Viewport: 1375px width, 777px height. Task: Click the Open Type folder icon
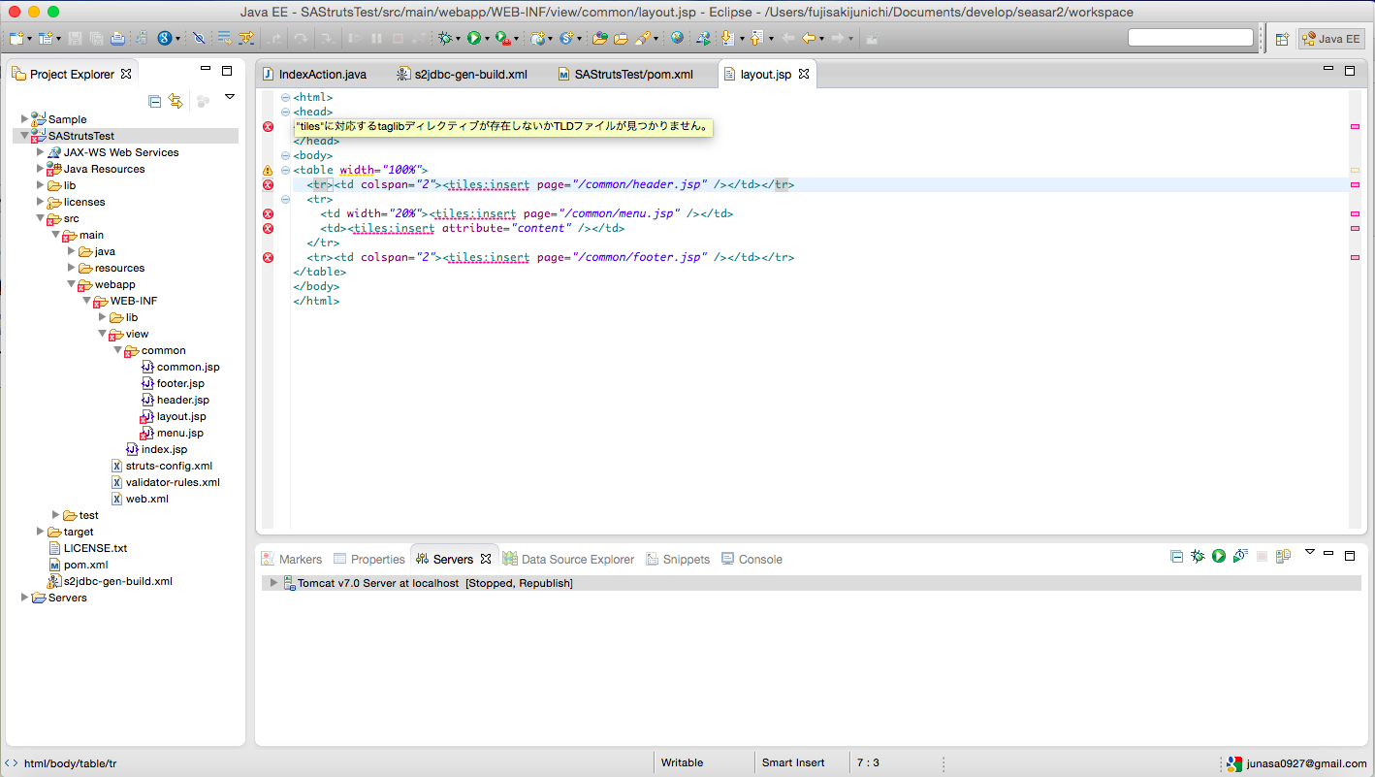pyautogui.click(x=599, y=38)
